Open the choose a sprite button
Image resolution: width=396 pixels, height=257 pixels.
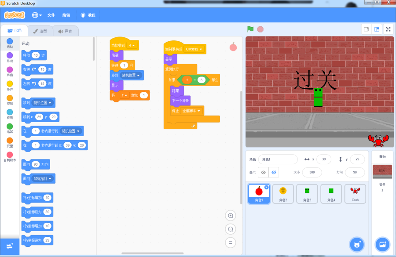coord(357,244)
